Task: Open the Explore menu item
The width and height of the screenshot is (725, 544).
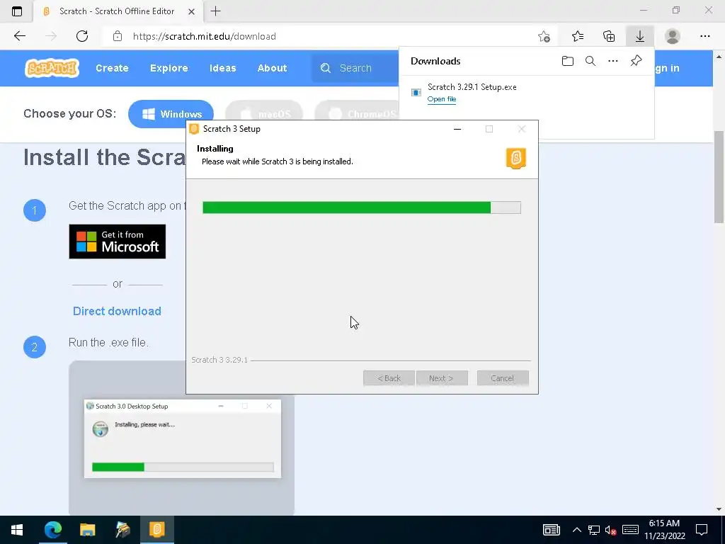Action: [169, 68]
